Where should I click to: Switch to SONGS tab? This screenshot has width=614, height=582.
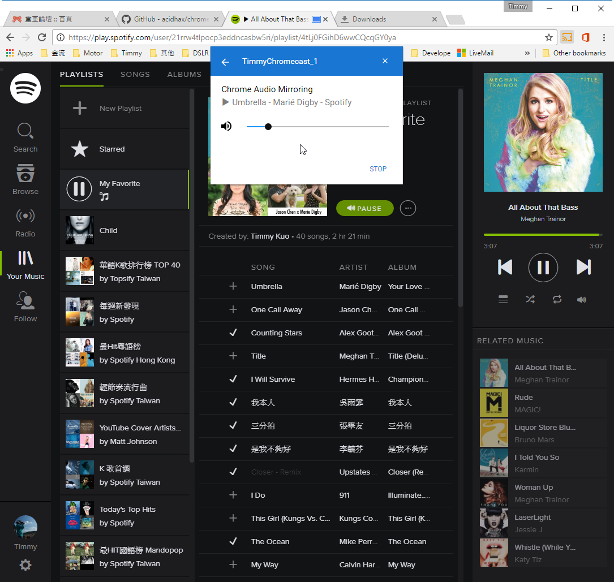135,74
